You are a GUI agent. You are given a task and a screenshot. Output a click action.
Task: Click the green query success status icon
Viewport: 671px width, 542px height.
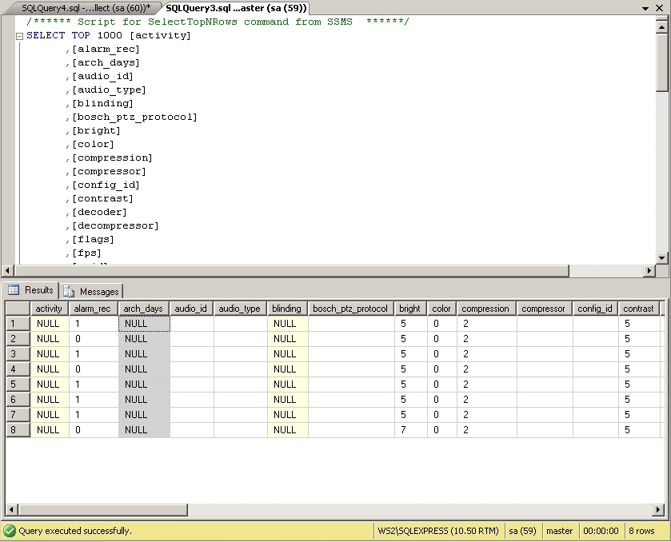[x=9, y=531]
